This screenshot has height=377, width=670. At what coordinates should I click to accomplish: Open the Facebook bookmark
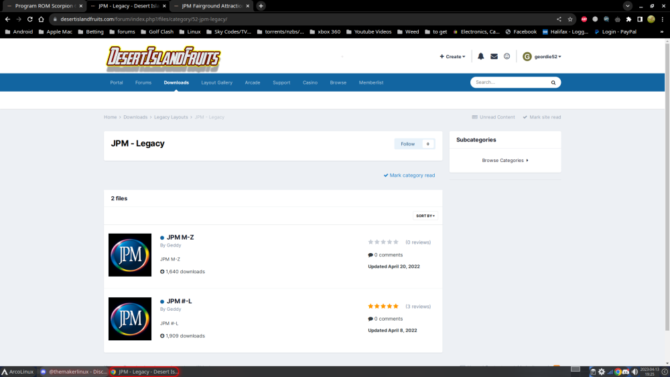pos(521,31)
